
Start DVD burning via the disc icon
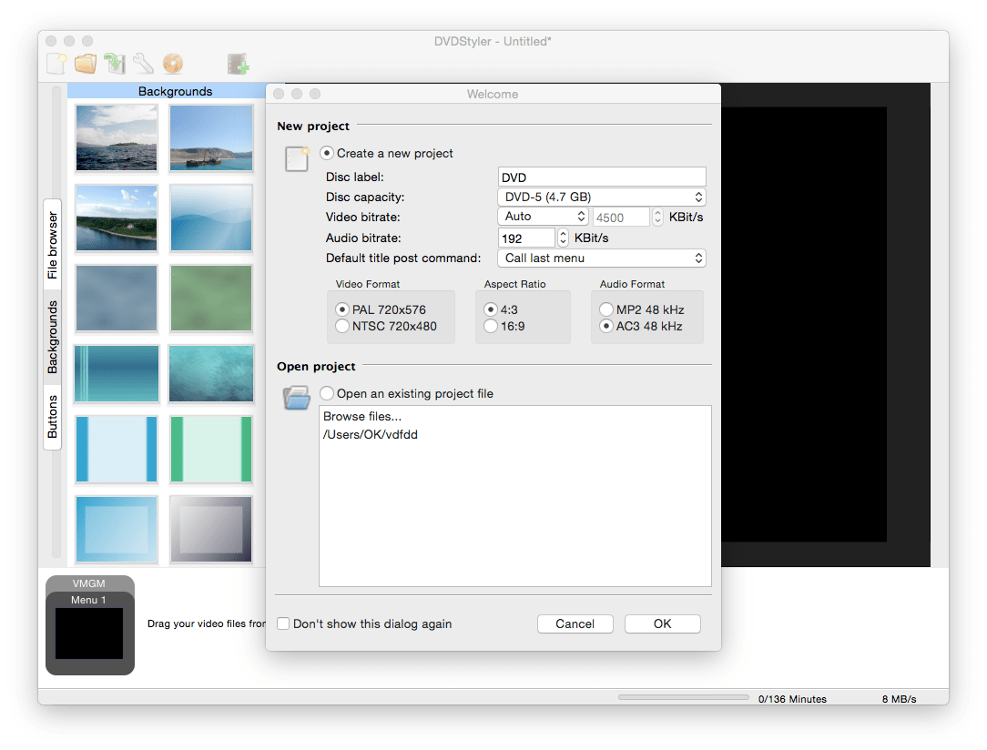pos(172,64)
